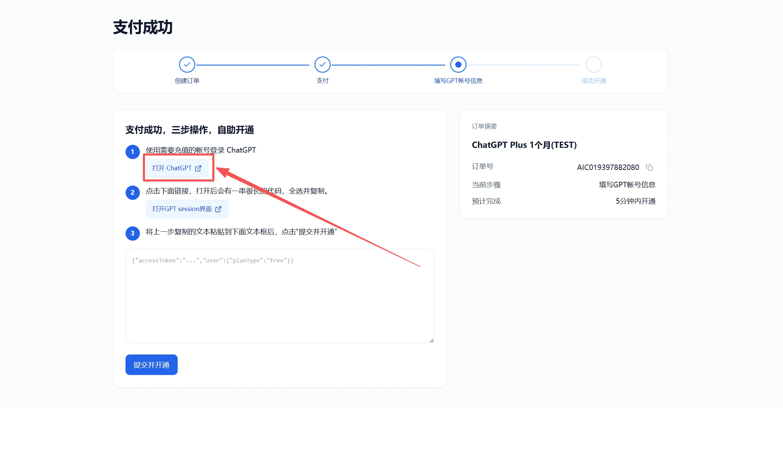
Task: Click the 支付 completed step circle
Action: tap(322, 65)
